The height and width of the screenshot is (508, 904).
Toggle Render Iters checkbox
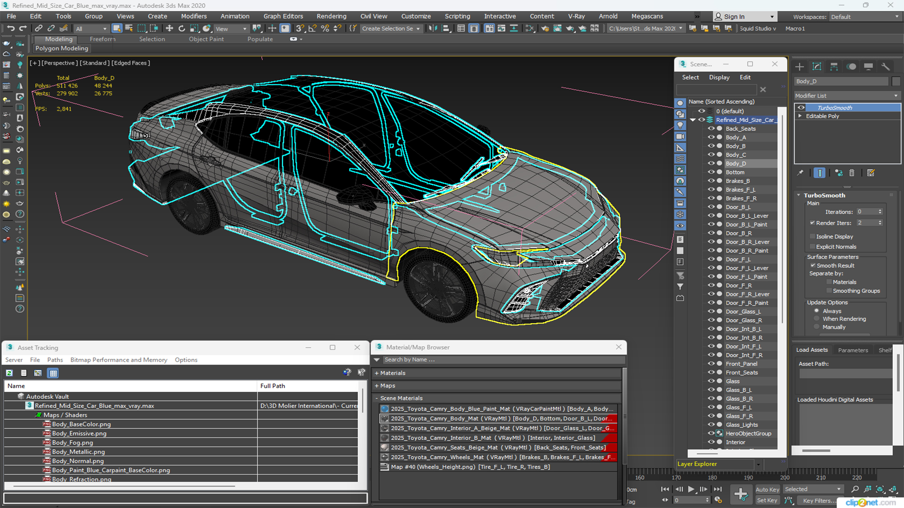click(813, 223)
